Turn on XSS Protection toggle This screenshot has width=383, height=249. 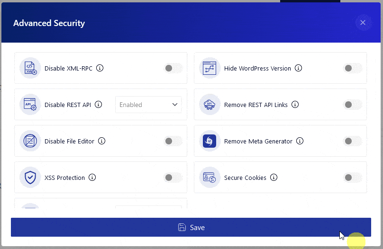(173, 178)
